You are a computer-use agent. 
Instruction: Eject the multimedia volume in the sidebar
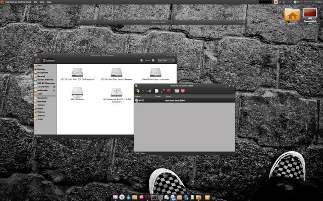pyautogui.click(x=54, y=90)
